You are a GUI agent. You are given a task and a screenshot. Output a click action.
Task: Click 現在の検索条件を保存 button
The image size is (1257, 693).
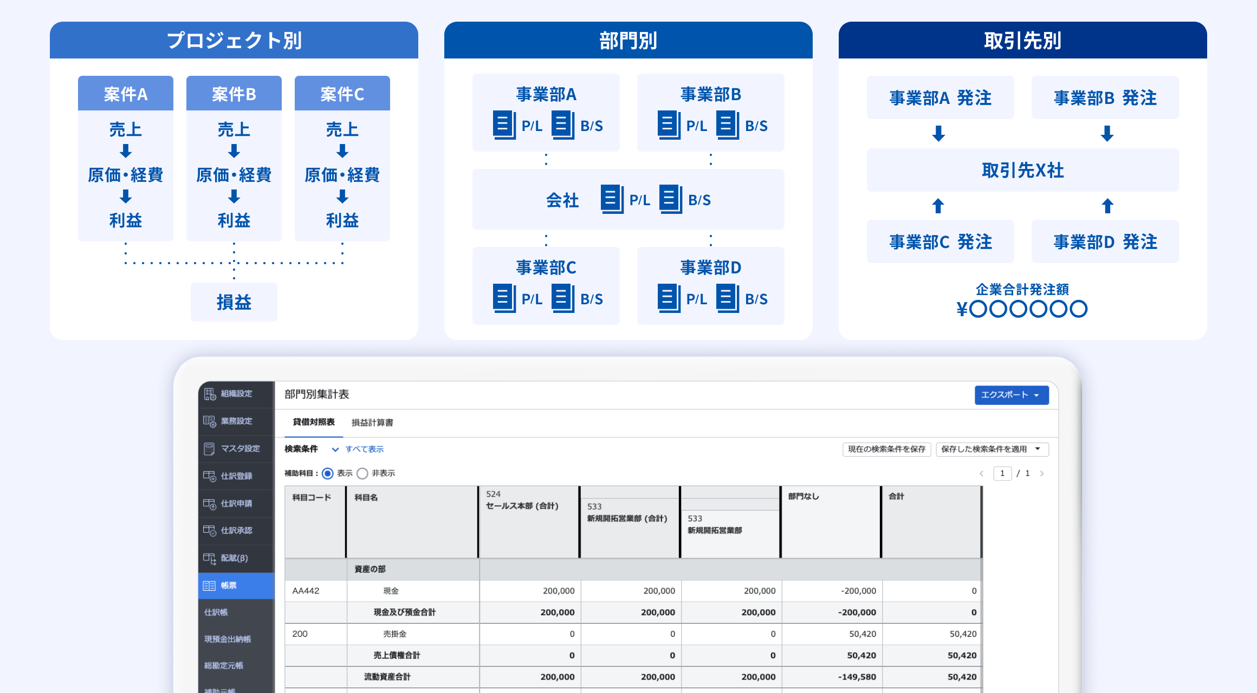point(886,449)
